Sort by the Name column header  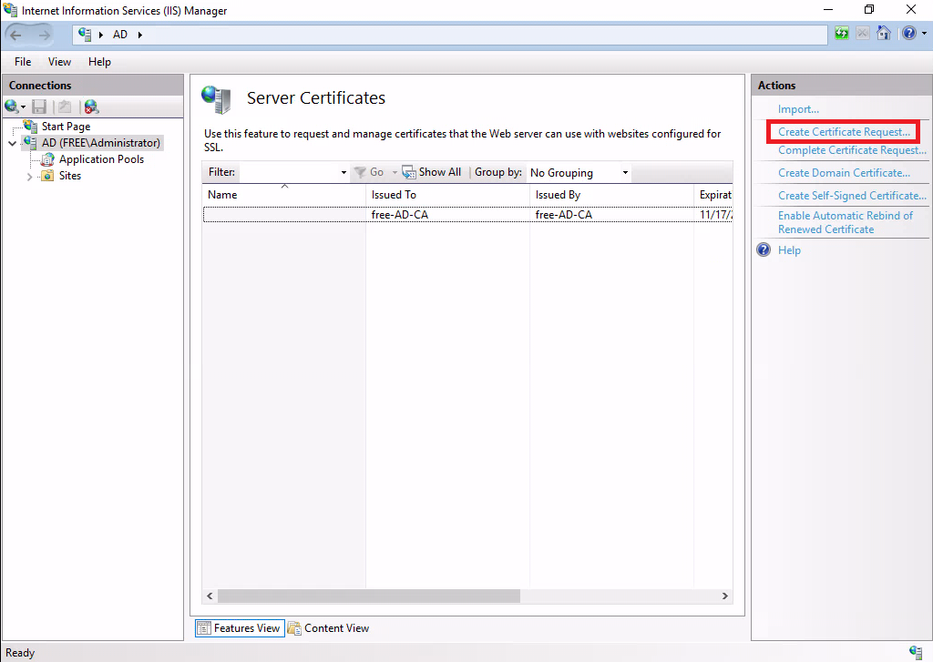[283, 195]
